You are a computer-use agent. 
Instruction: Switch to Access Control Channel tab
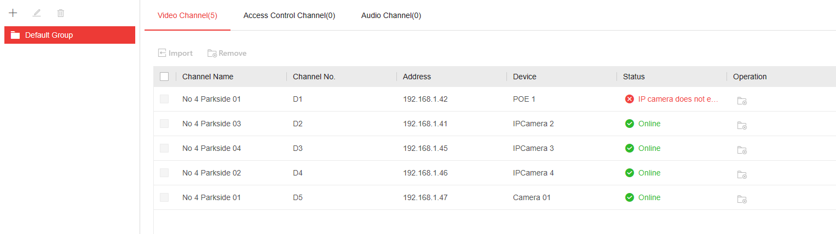click(x=289, y=15)
